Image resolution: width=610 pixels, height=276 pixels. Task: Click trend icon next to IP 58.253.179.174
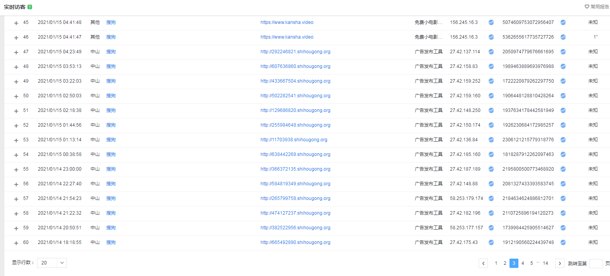[491, 198]
